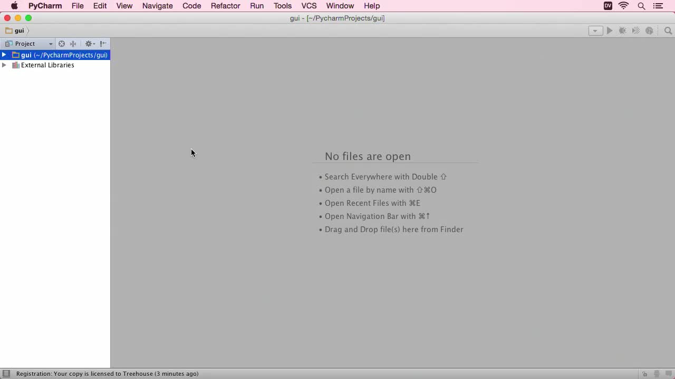Click the Run play button in toolbar

(x=610, y=31)
